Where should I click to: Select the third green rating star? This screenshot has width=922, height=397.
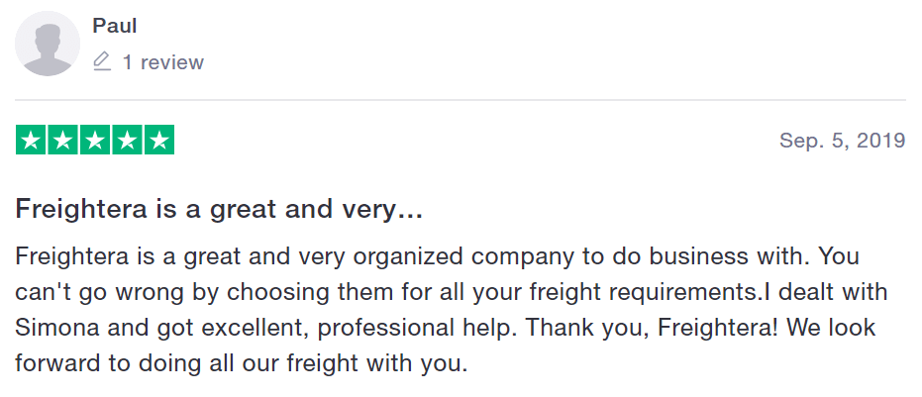coord(95,140)
